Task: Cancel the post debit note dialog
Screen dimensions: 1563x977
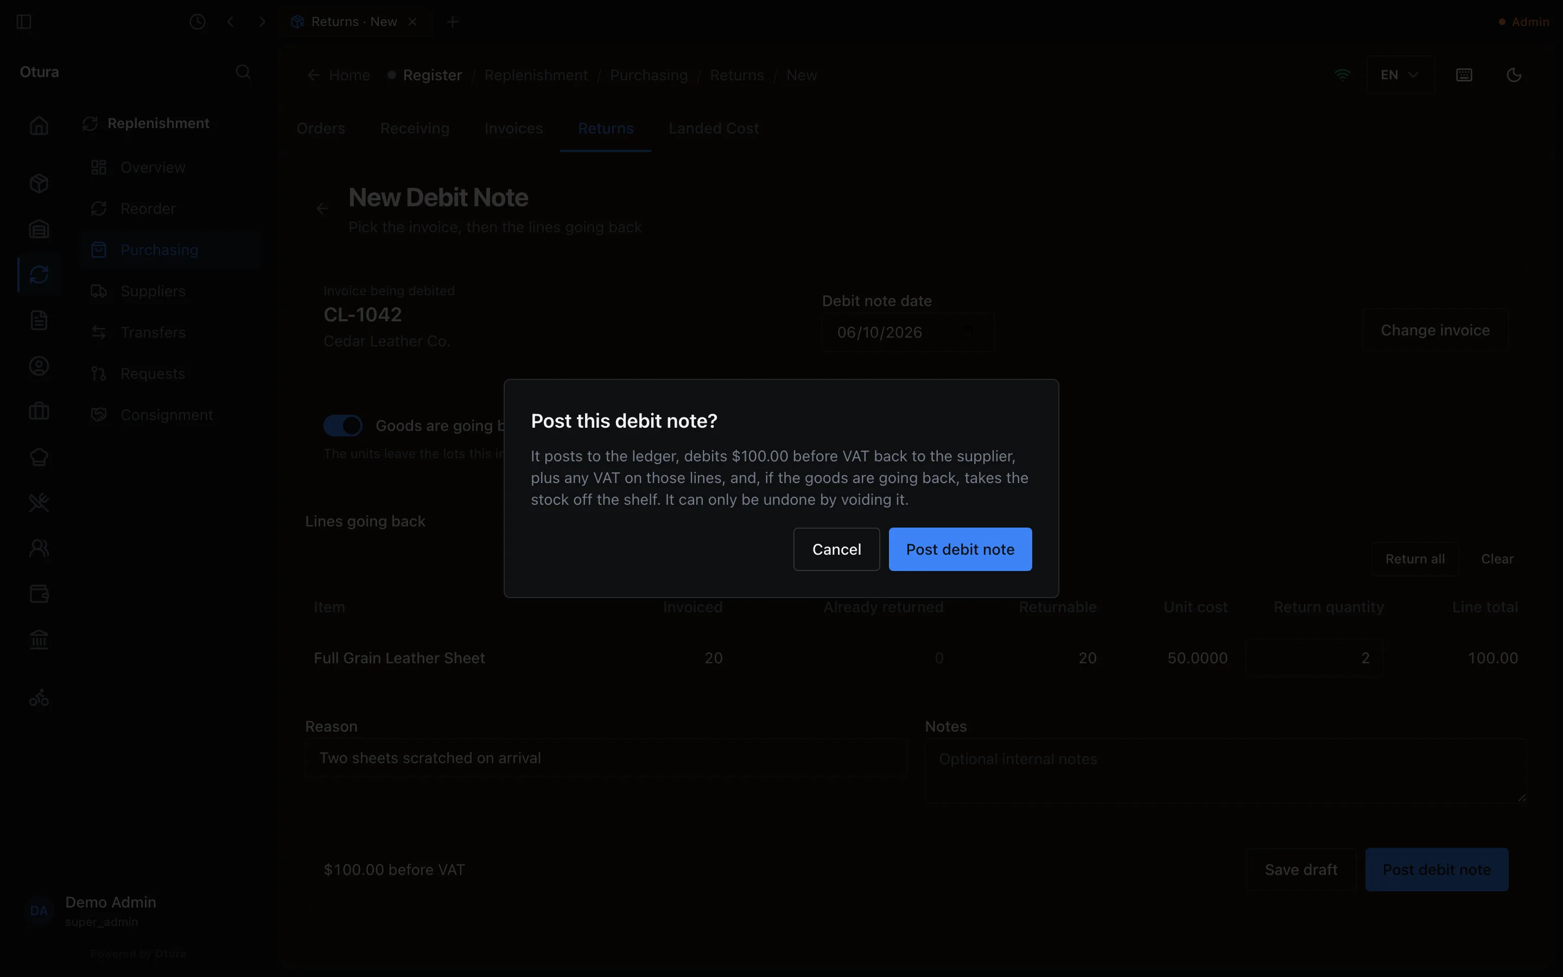Action: coord(836,549)
